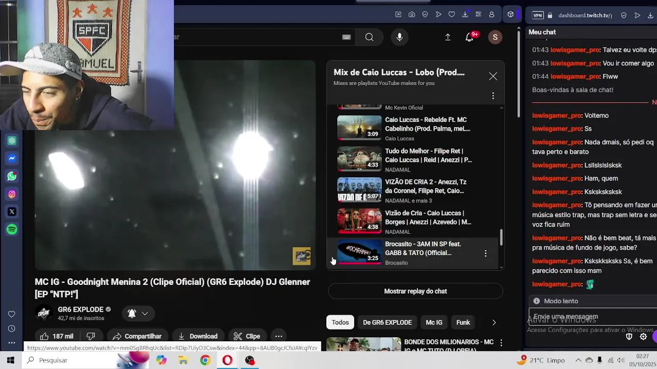Select the 'Funk' filter chip
This screenshot has height=369, width=657.
tap(463, 322)
